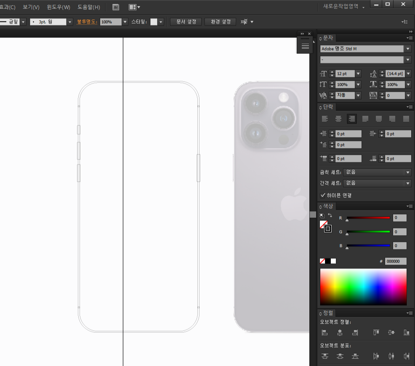
Task: Select justify with last line left aligned
Action: point(365,119)
